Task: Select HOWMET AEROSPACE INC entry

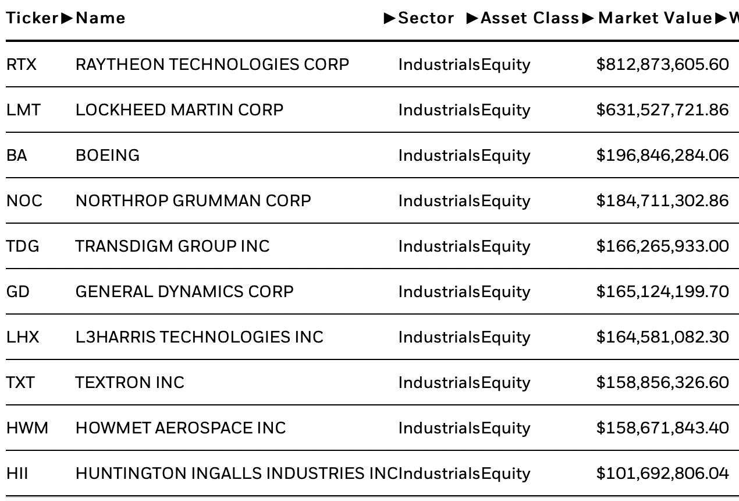Action: coord(181,428)
